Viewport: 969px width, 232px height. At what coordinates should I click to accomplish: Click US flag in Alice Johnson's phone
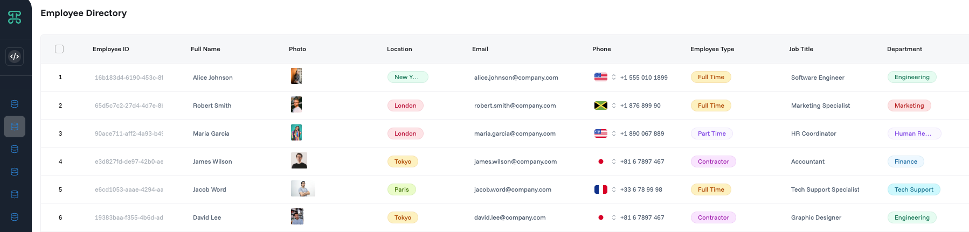601,78
